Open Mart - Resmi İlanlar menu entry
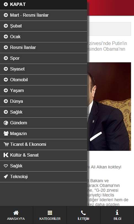Screen dimensions: 134x224 (x=44, y=15)
